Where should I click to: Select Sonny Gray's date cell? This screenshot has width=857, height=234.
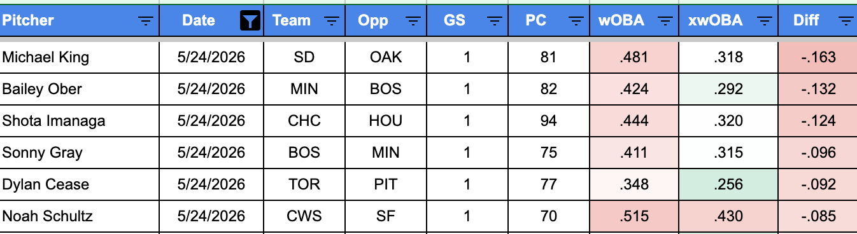point(211,153)
